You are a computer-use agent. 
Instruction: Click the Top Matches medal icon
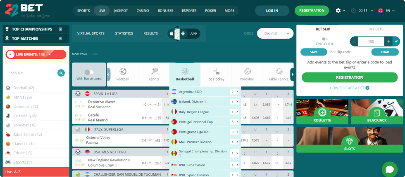coord(7,38)
